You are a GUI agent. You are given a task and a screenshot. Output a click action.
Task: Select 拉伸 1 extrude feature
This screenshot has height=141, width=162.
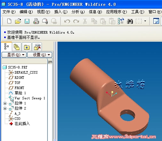17,103
